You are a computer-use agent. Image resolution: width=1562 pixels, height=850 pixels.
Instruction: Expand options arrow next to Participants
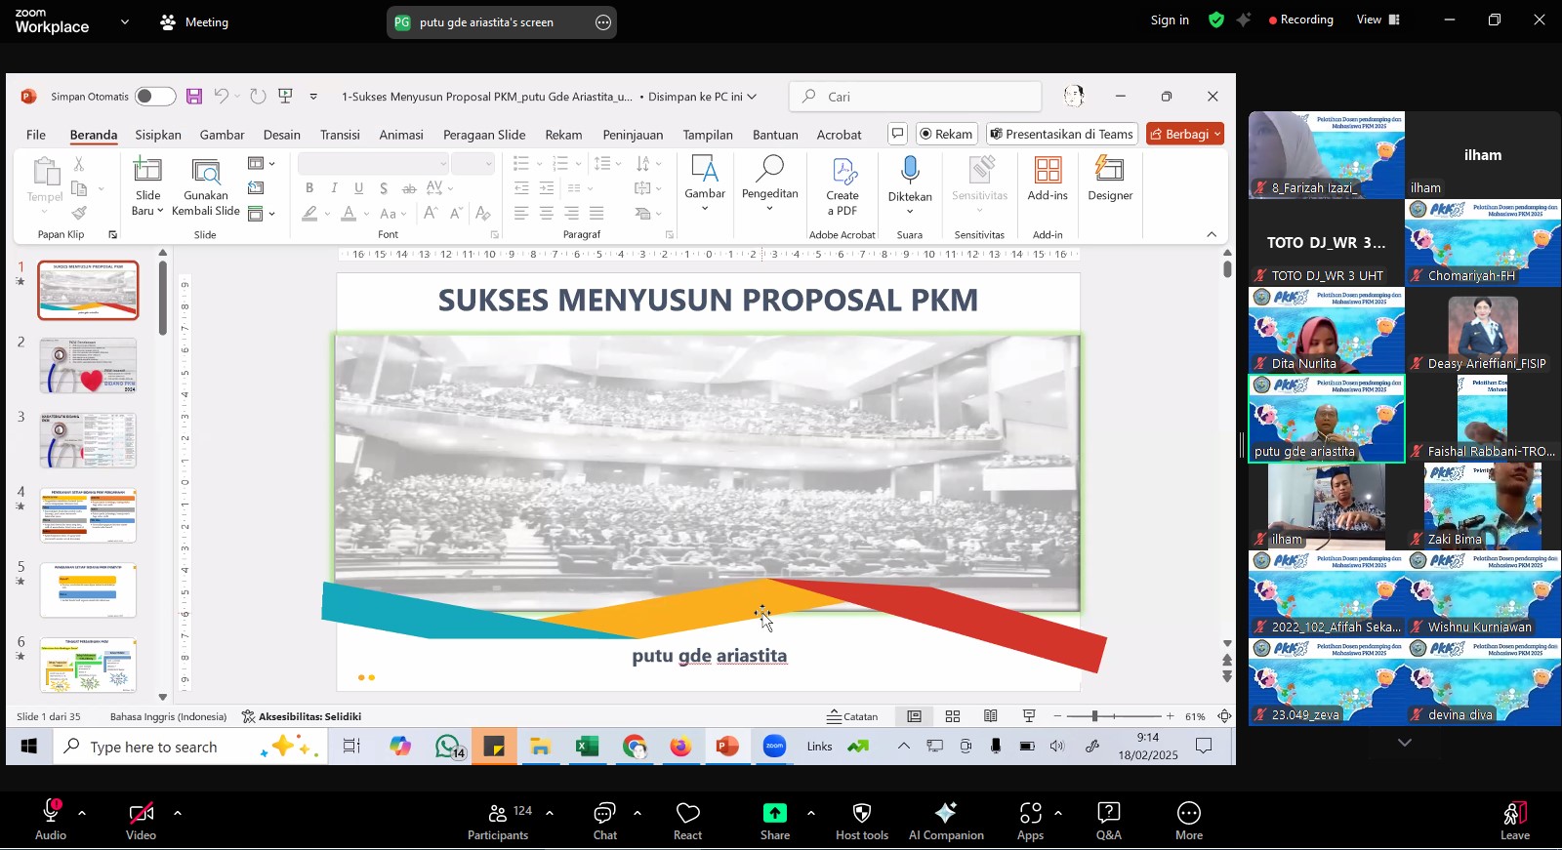(550, 813)
